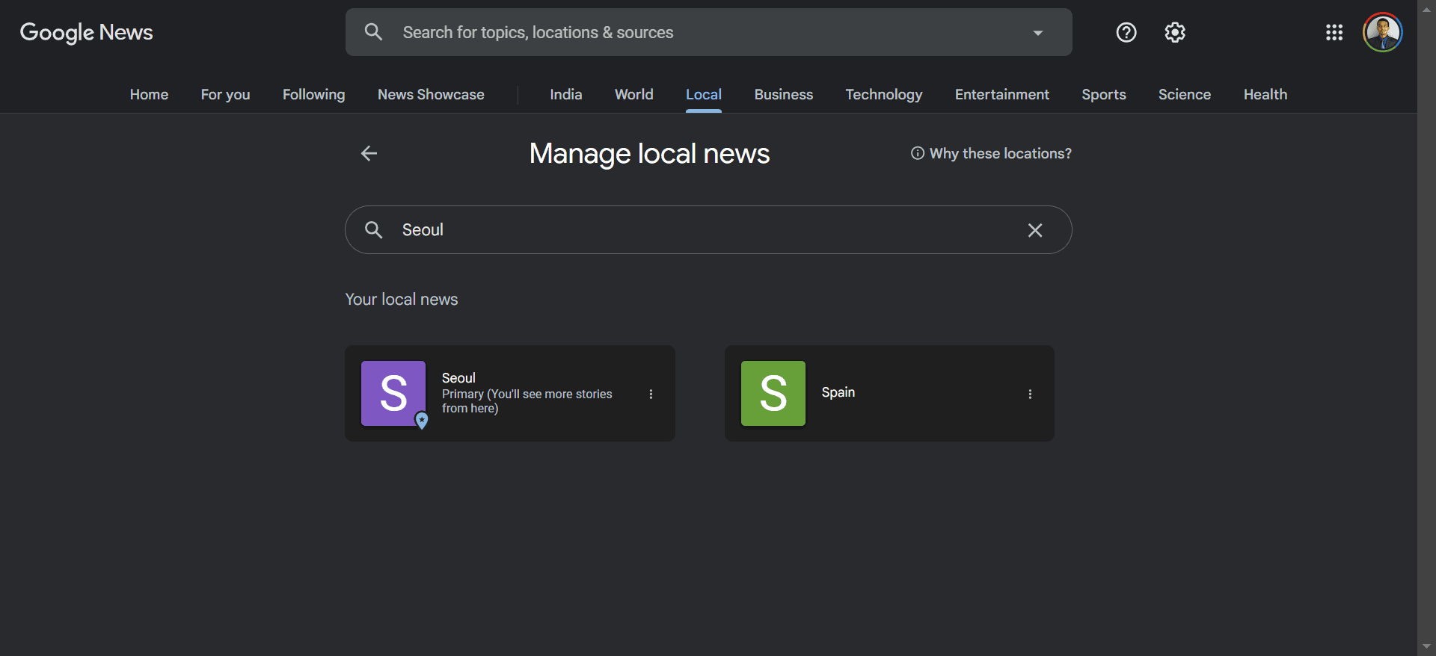Open the Sports section

(1103, 94)
